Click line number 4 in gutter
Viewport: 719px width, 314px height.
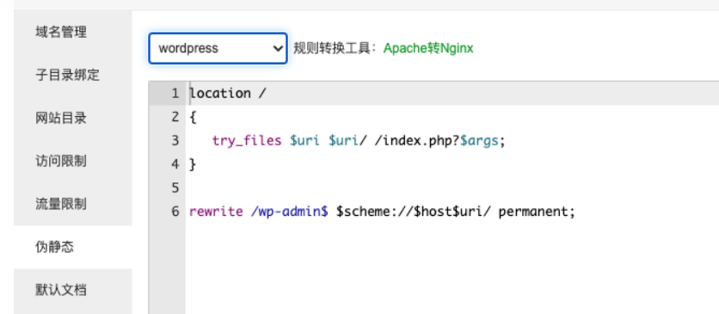point(175,164)
